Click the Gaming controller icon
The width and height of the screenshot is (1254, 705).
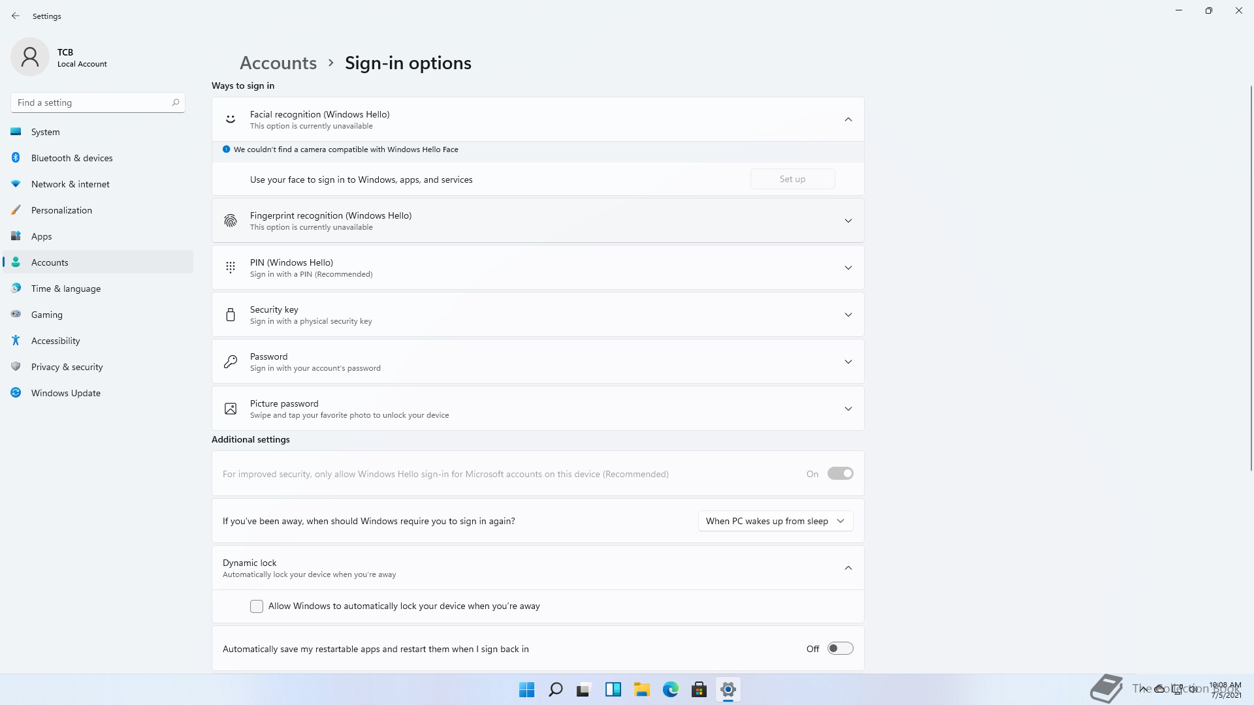tap(16, 315)
